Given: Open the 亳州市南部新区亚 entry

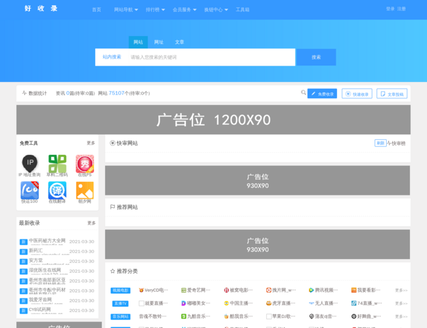Looking at the screenshot, I should [47, 280].
